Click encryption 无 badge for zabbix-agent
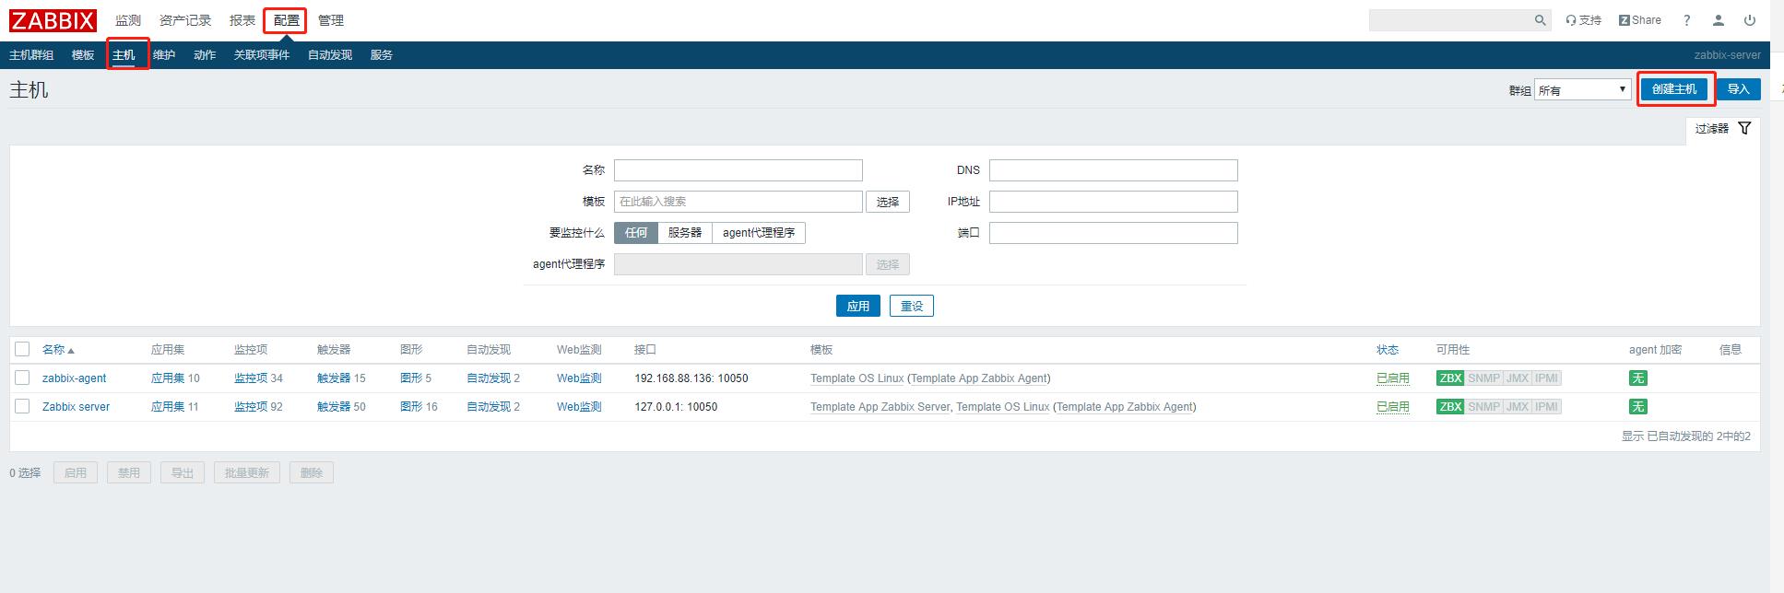The height and width of the screenshot is (593, 1784). click(x=1637, y=378)
